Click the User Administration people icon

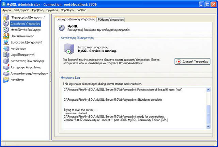coord(6,36)
